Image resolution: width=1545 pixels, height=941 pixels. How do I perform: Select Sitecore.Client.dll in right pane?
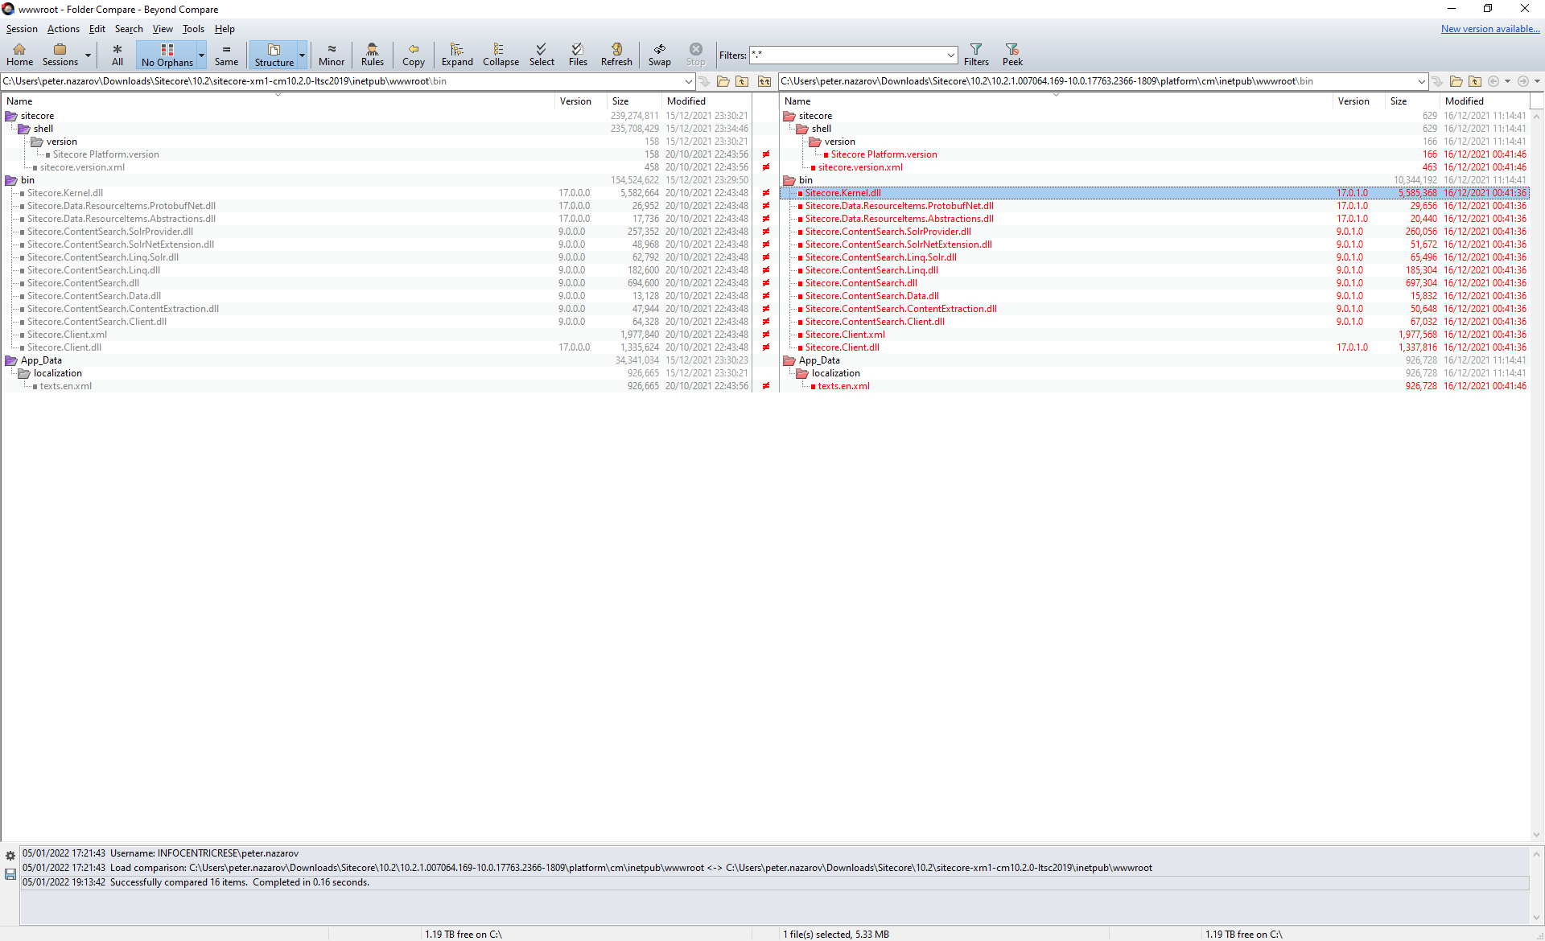coord(842,347)
